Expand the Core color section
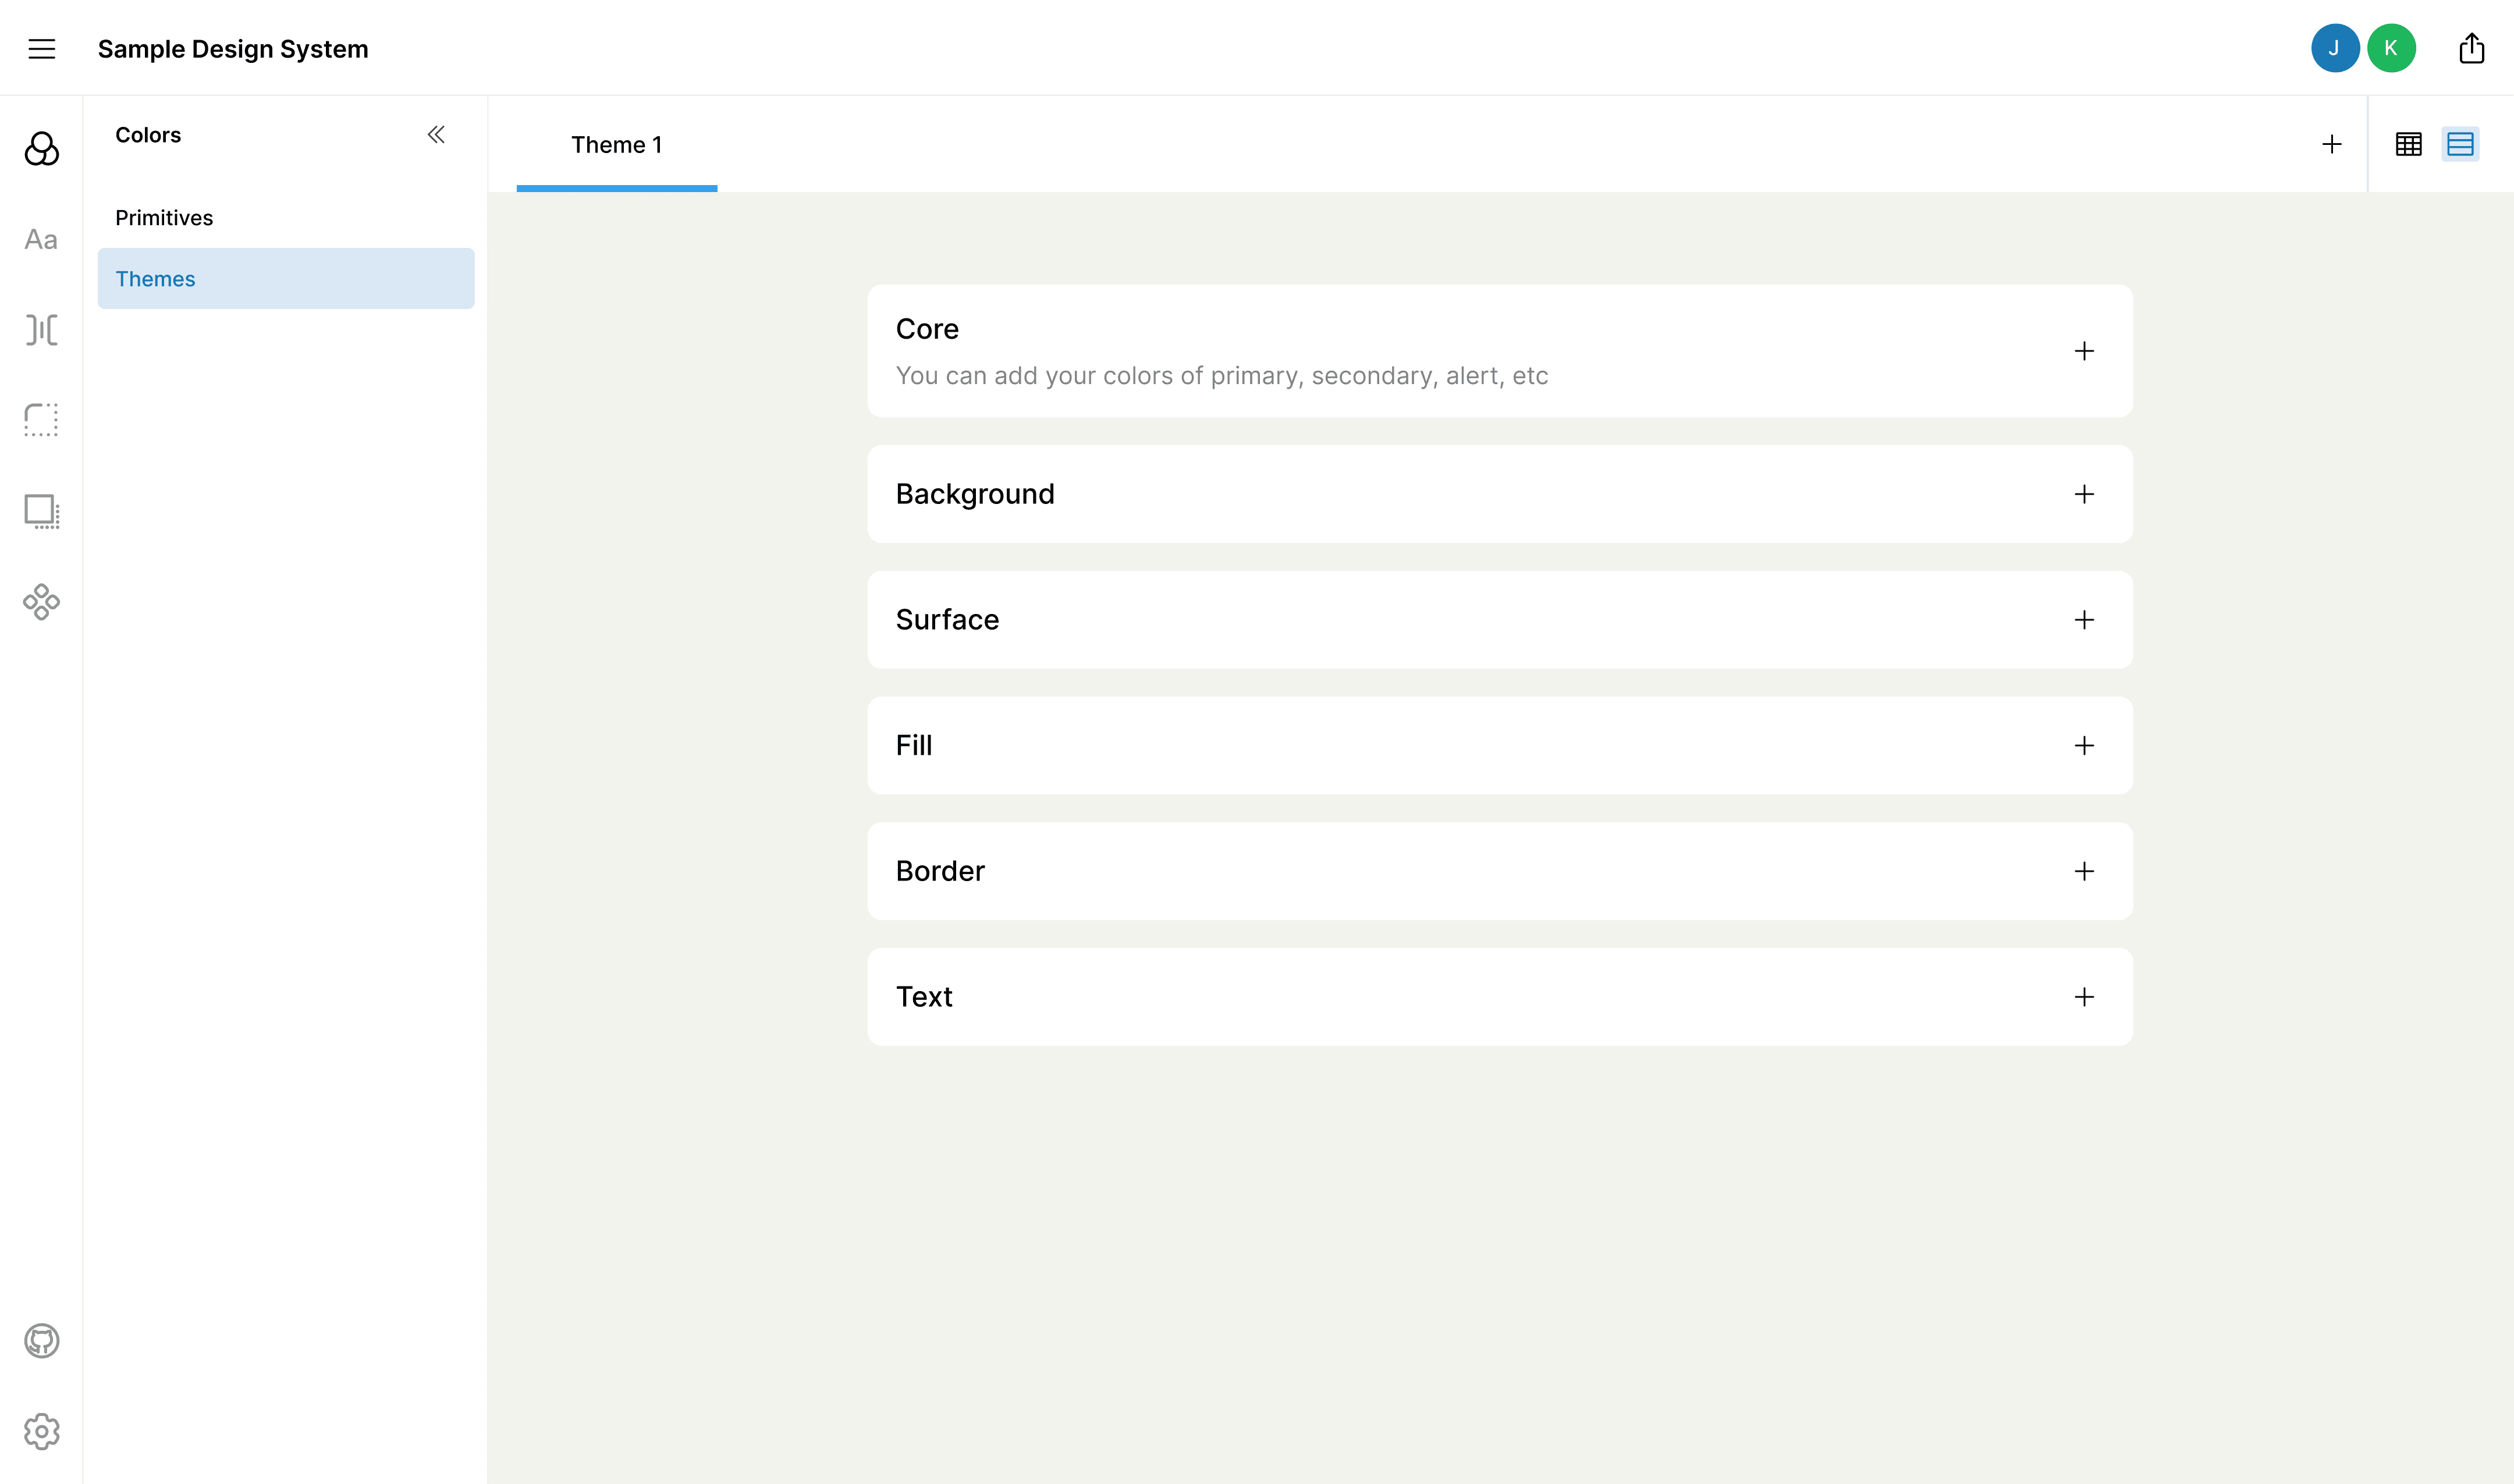Viewport: 2514px width, 1484px height. click(x=2083, y=351)
